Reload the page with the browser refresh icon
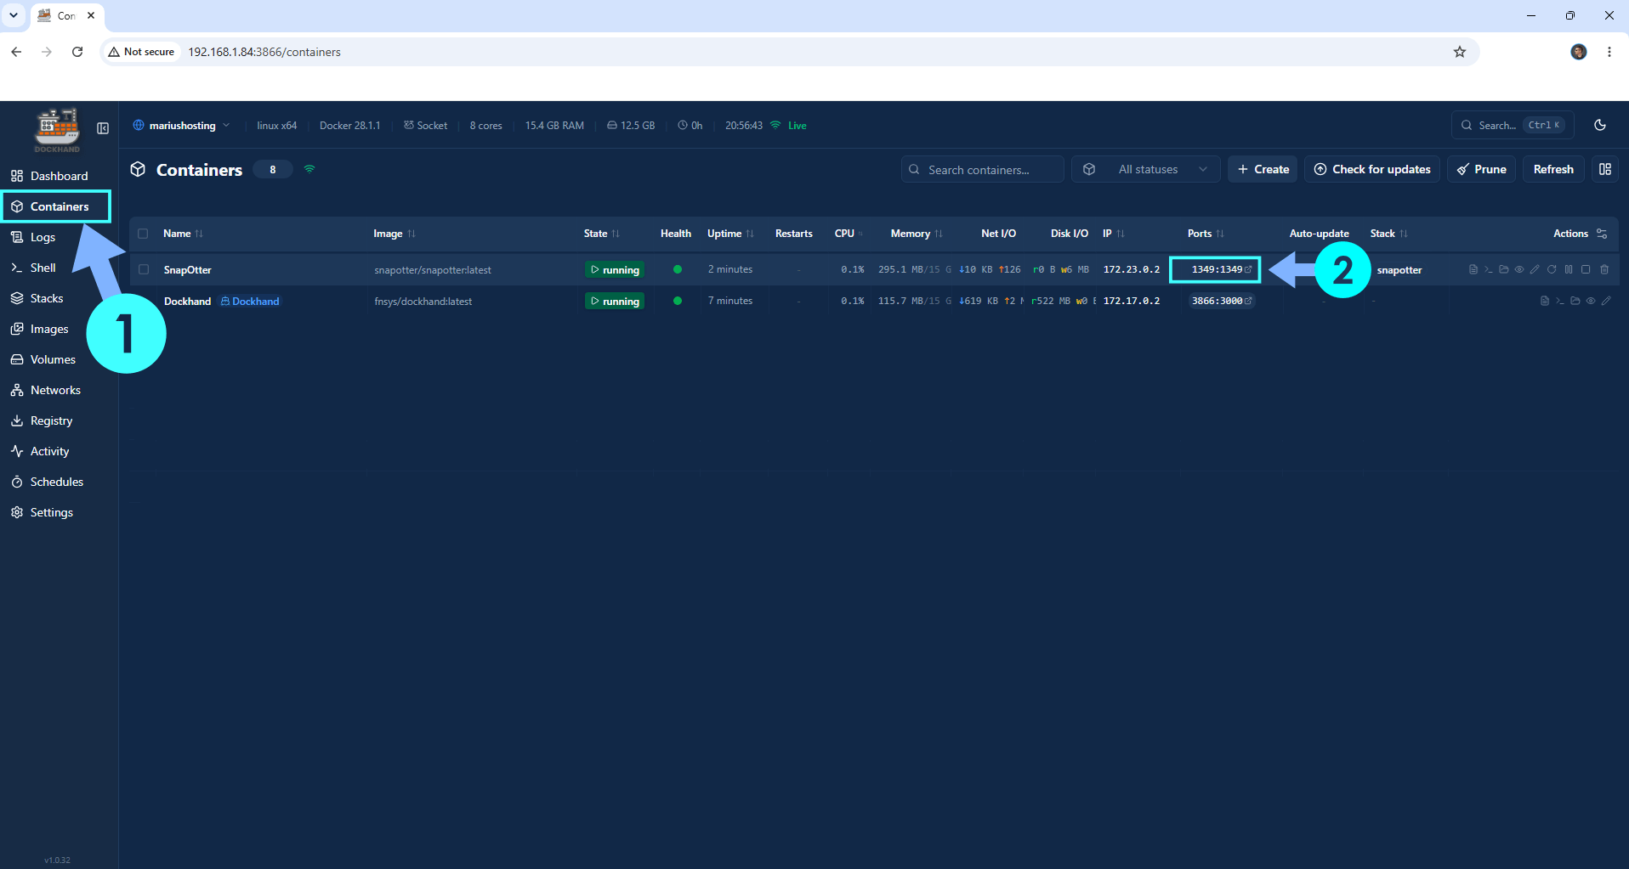This screenshot has height=869, width=1629. pyautogui.click(x=77, y=52)
